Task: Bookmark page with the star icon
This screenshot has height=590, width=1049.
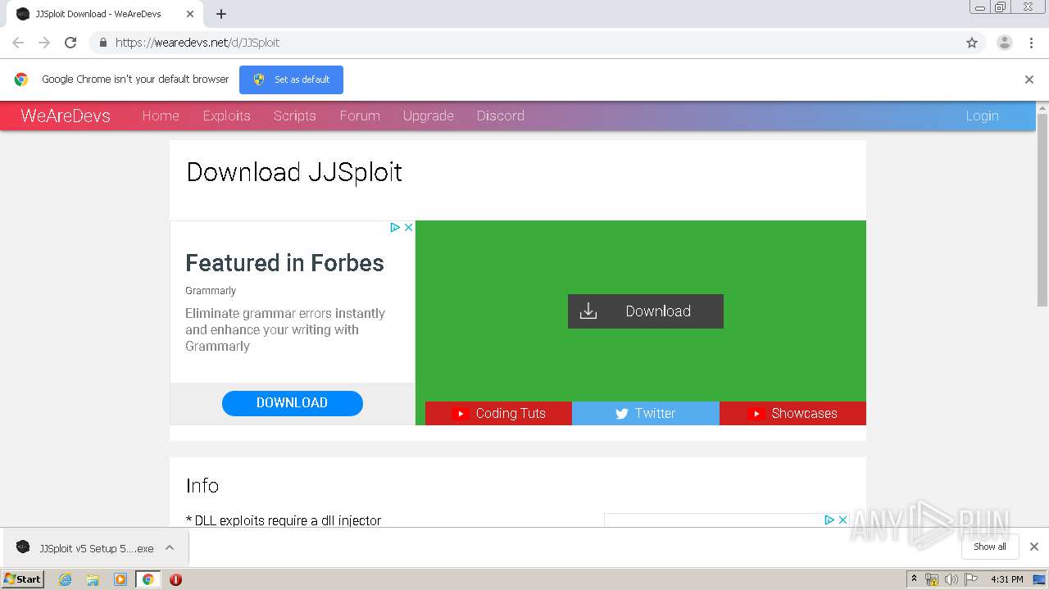Action: (972, 43)
